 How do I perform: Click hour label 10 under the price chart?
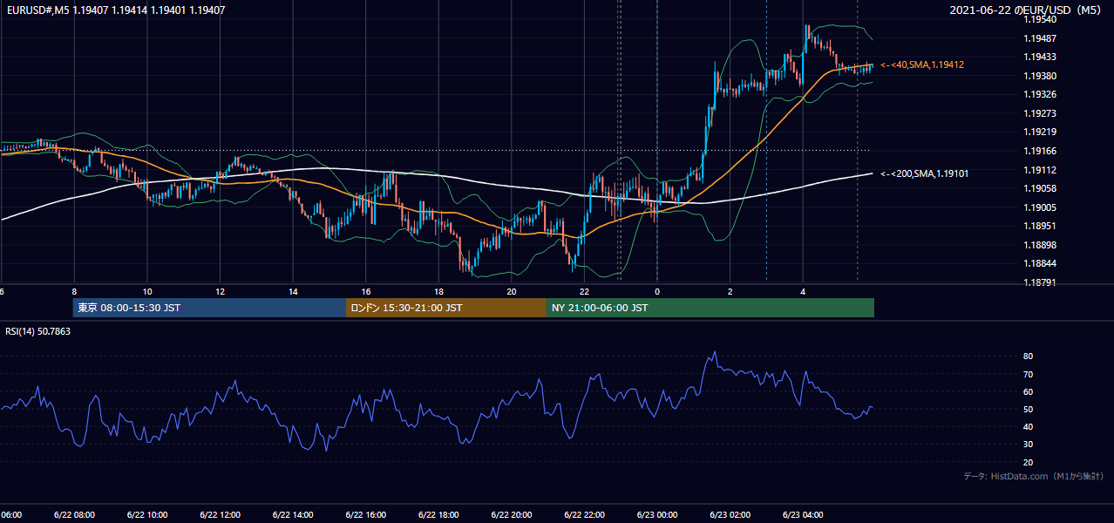pos(147,292)
